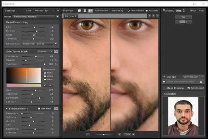Pick the first skin tone eyedropper tool

(x=45, y=85)
